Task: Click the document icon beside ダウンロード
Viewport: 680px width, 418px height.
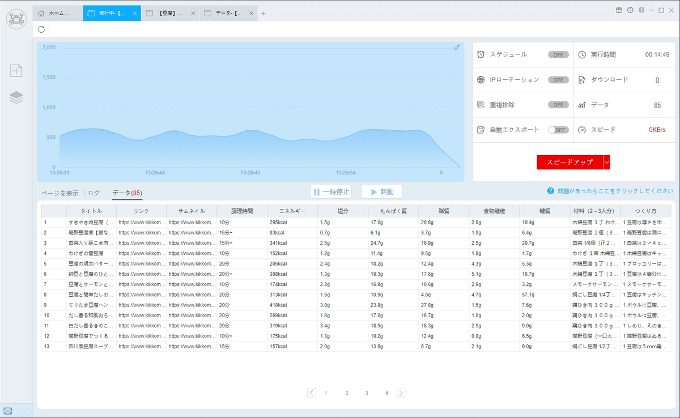Action: 581,80
